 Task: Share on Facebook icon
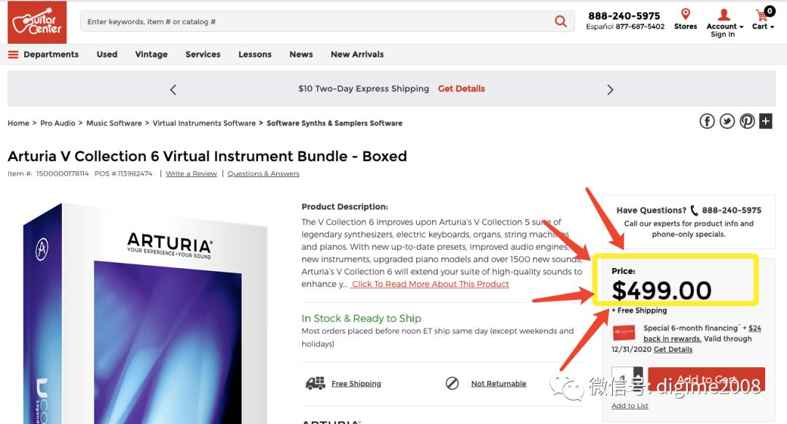coord(707,121)
